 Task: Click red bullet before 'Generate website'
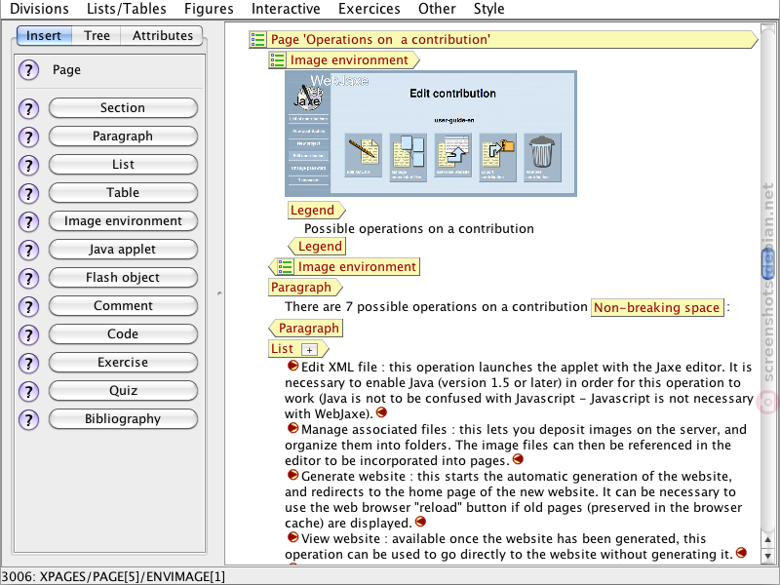[x=292, y=475]
